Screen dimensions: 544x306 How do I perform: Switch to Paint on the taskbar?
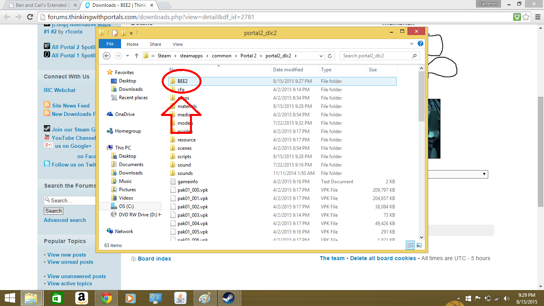tap(204, 298)
